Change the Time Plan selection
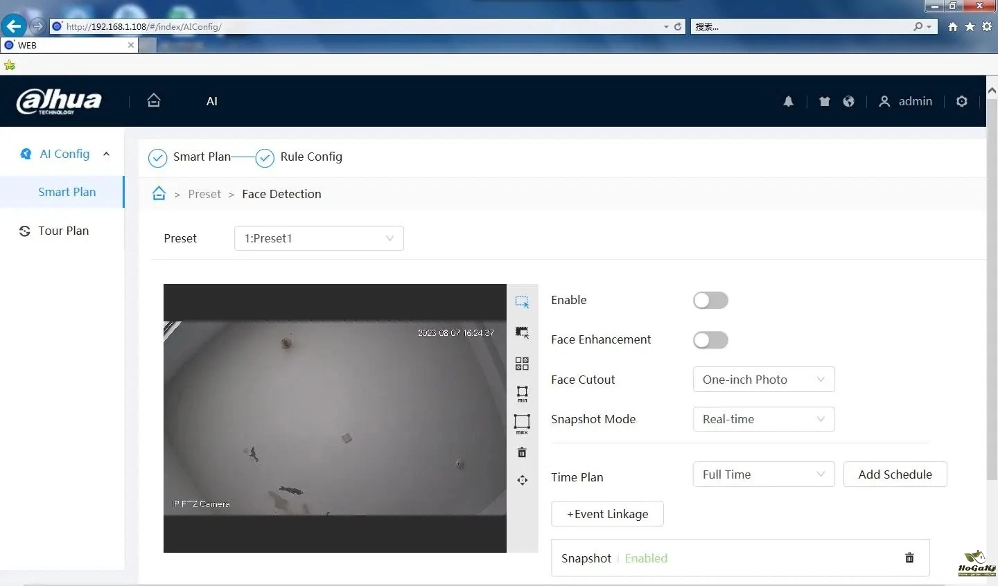This screenshot has height=586, width=998. coord(763,474)
